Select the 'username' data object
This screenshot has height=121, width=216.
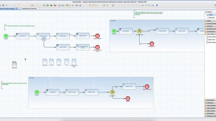pyautogui.click(x=45, y=62)
